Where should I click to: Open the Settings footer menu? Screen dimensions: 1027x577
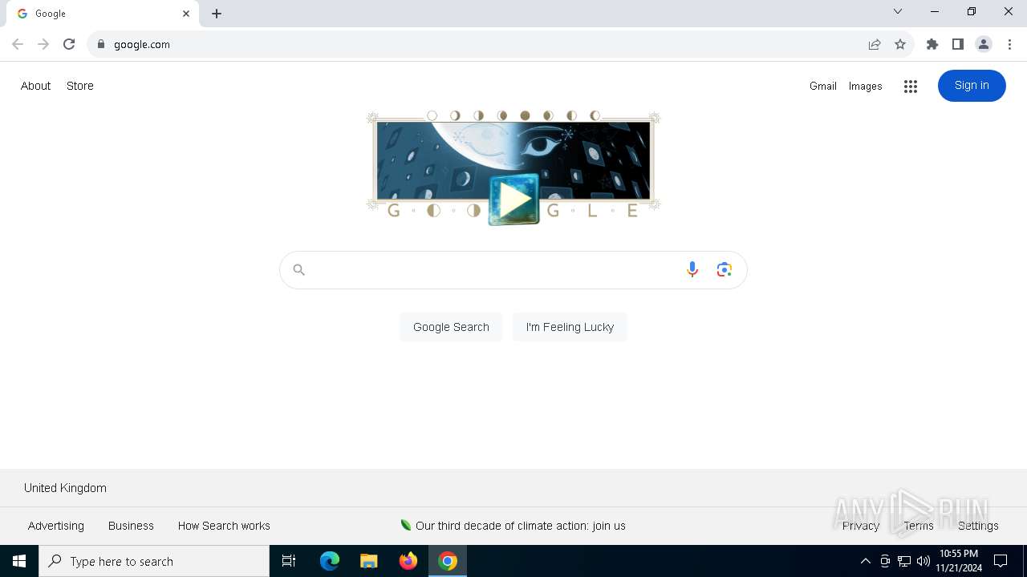(978, 526)
